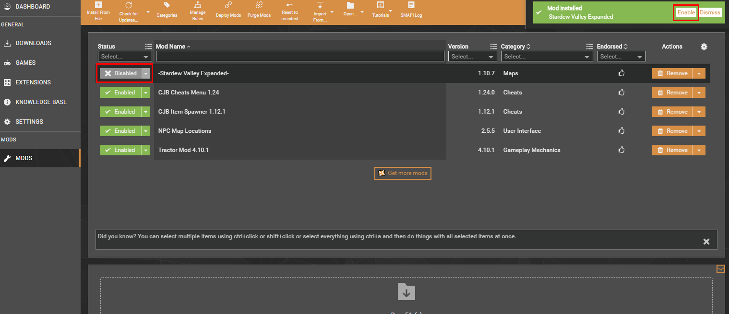Open Downloads in sidebar
Screen dimensions: 729x314
pos(40,43)
